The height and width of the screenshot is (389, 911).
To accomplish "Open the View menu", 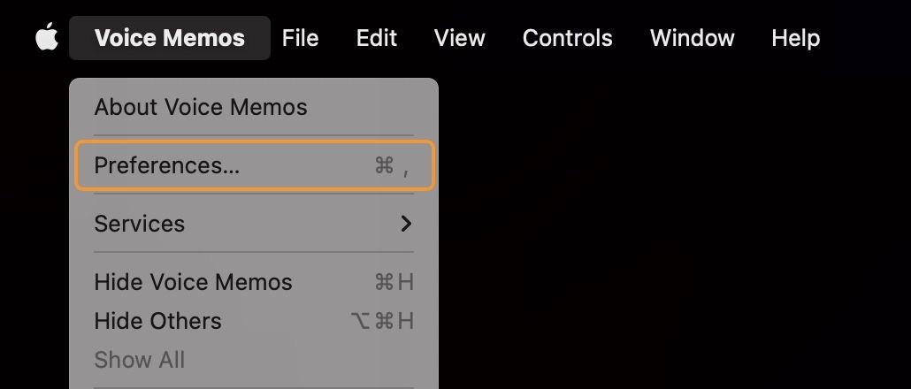I will click(x=459, y=38).
